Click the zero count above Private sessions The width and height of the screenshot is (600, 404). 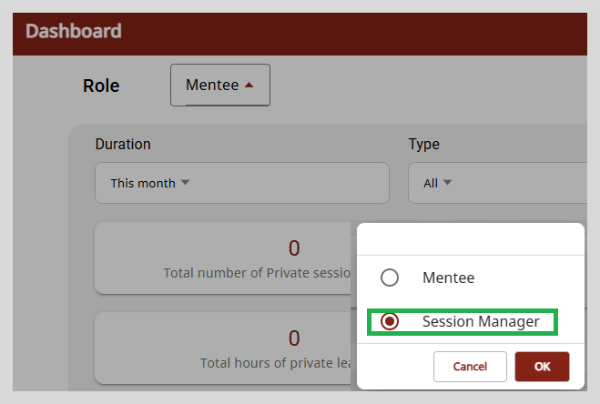click(x=294, y=248)
